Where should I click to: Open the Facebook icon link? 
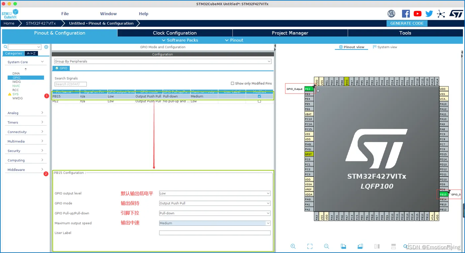tap(406, 14)
